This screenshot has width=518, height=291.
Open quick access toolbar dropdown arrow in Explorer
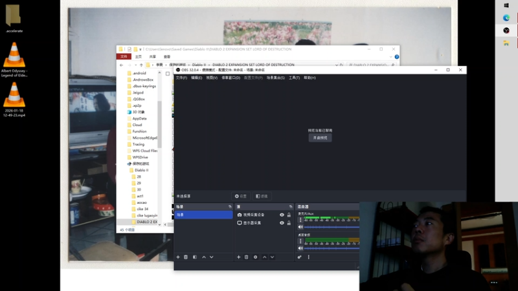tap(141, 50)
